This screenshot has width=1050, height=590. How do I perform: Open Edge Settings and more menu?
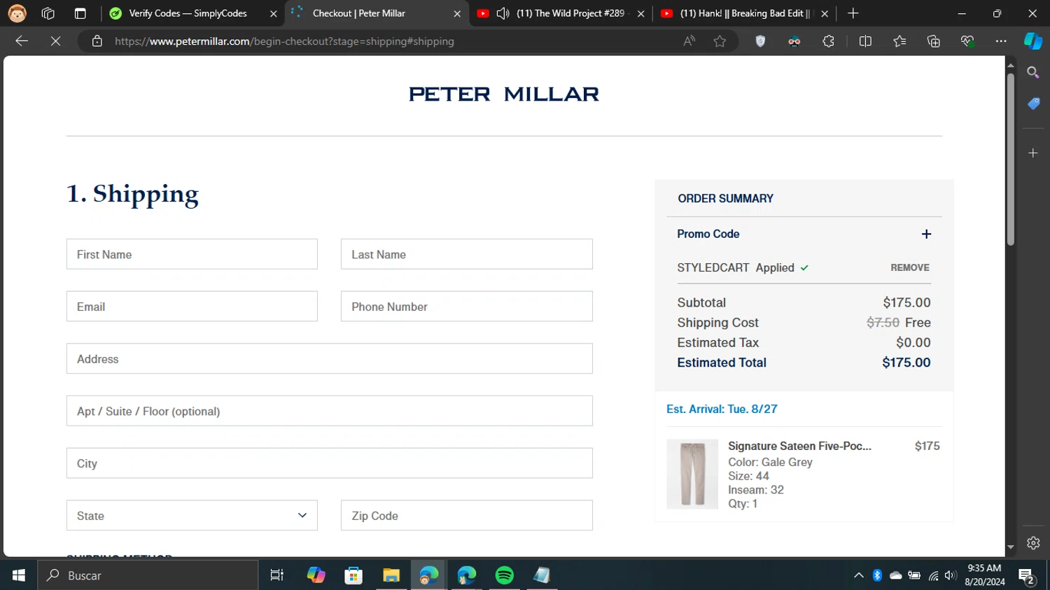click(1001, 41)
